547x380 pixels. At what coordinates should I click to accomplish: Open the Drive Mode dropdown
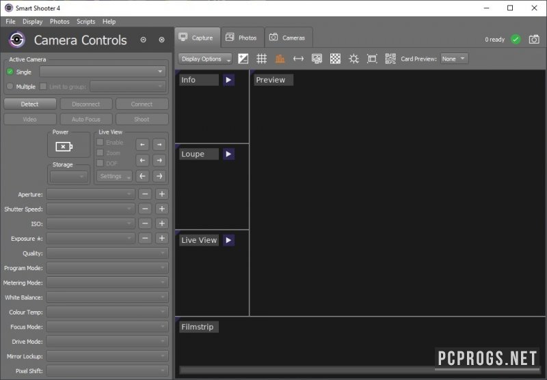(107, 341)
